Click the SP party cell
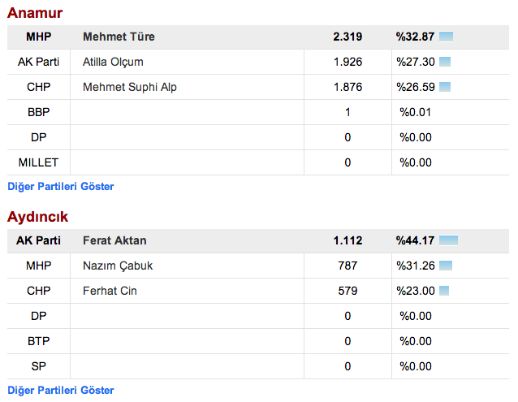 pos(39,366)
